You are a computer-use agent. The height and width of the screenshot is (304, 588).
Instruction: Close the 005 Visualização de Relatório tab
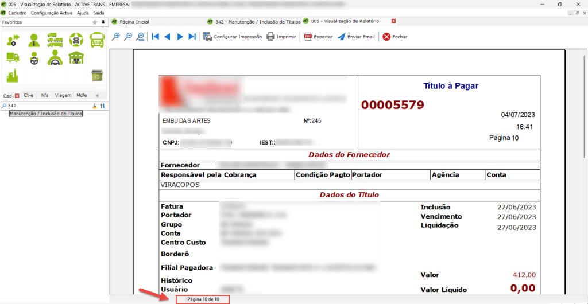click(393, 21)
